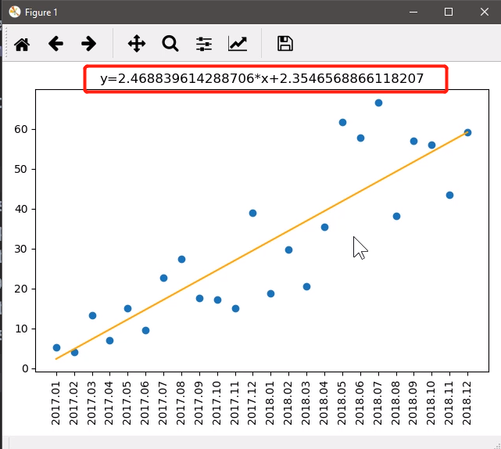The image size is (501, 449).
Task: Click the 2018.01 x-axis label
Action: click(x=270, y=404)
